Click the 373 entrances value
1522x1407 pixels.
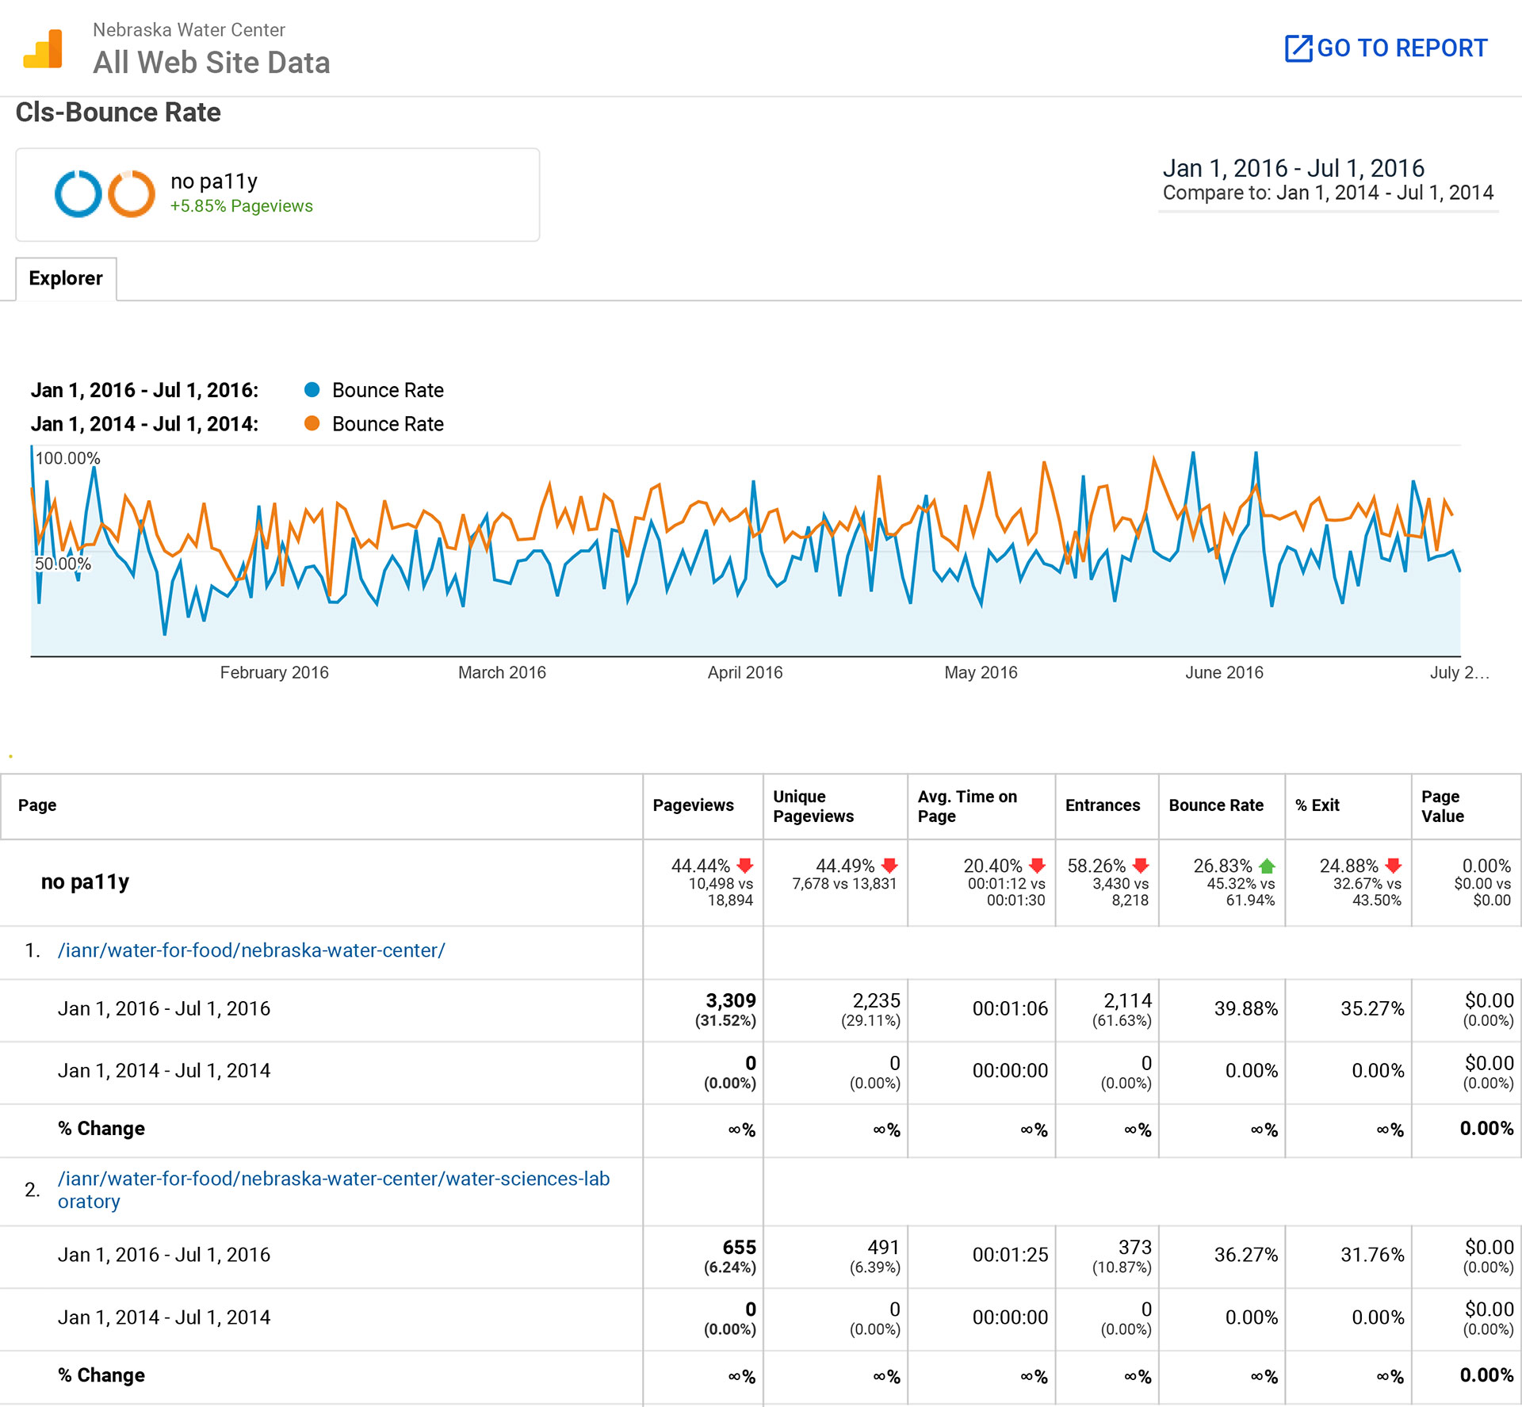(1135, 1247)
